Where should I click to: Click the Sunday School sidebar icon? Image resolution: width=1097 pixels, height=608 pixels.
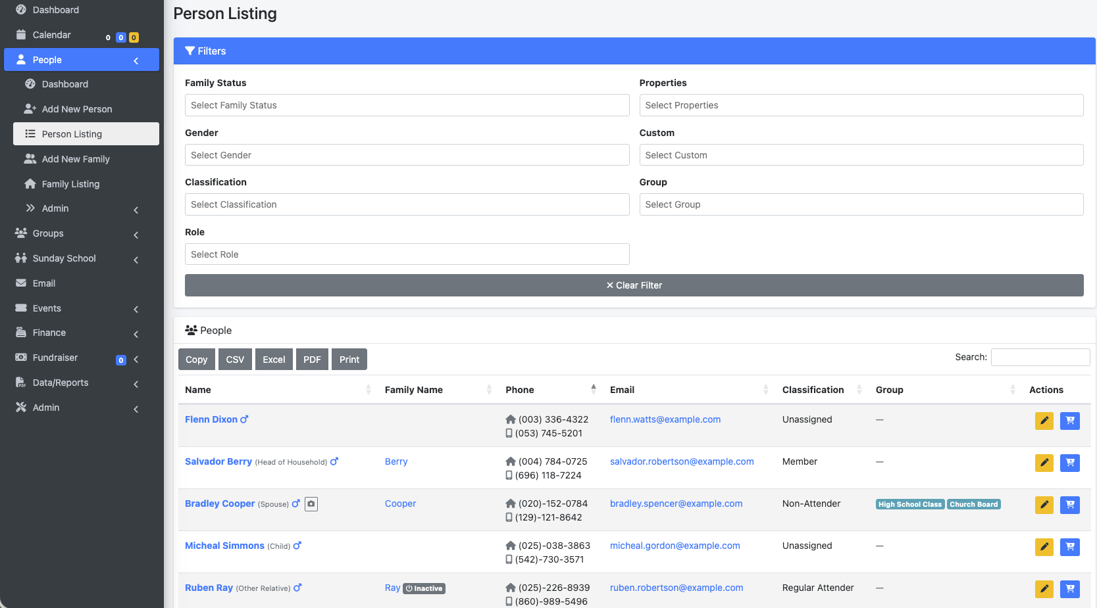pyautogui.click(x=22, y=258)
